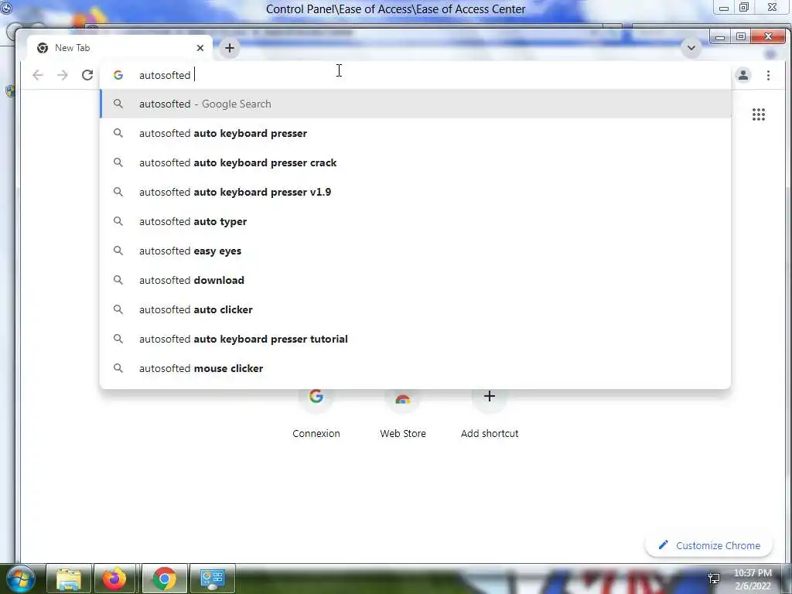Choose 'auto keyboard presser crack' suggestion

click(x=415, y=162)
